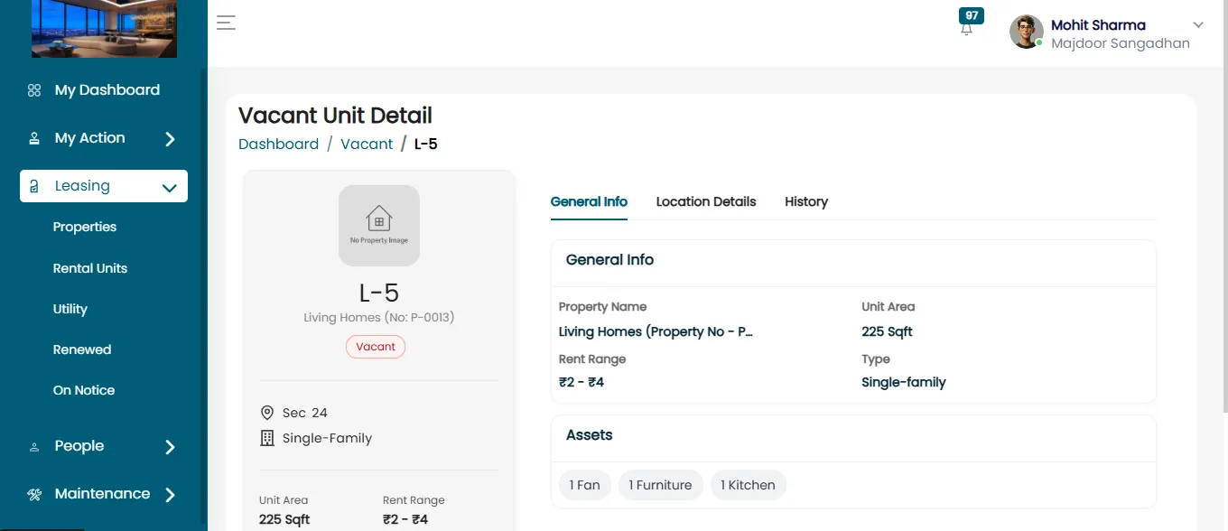Open the user profile dropdown arrow
1228x531 pixels.
pos(1198,25)
